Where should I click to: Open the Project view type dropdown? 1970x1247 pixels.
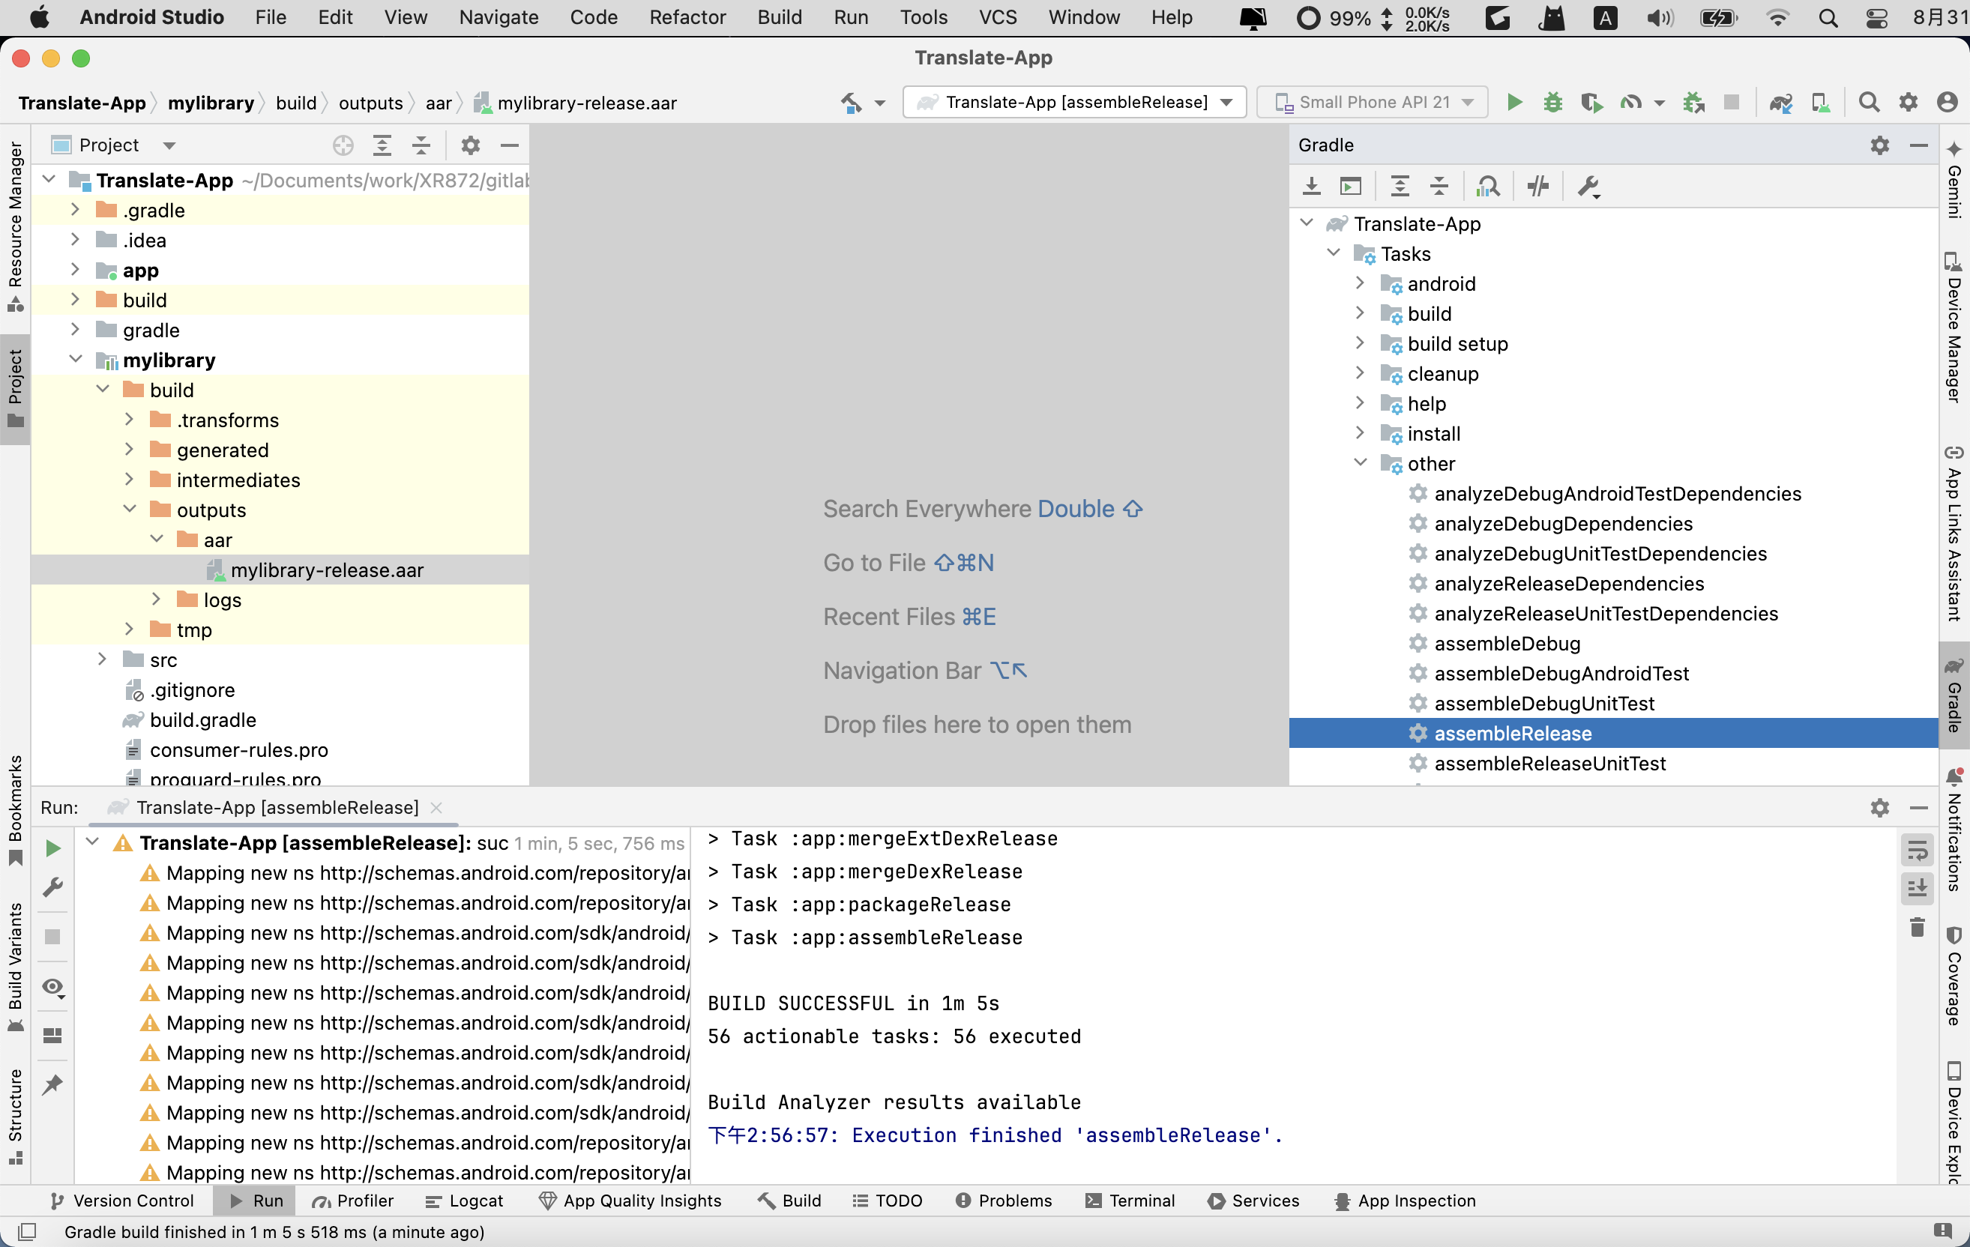[x=115, y=145]
